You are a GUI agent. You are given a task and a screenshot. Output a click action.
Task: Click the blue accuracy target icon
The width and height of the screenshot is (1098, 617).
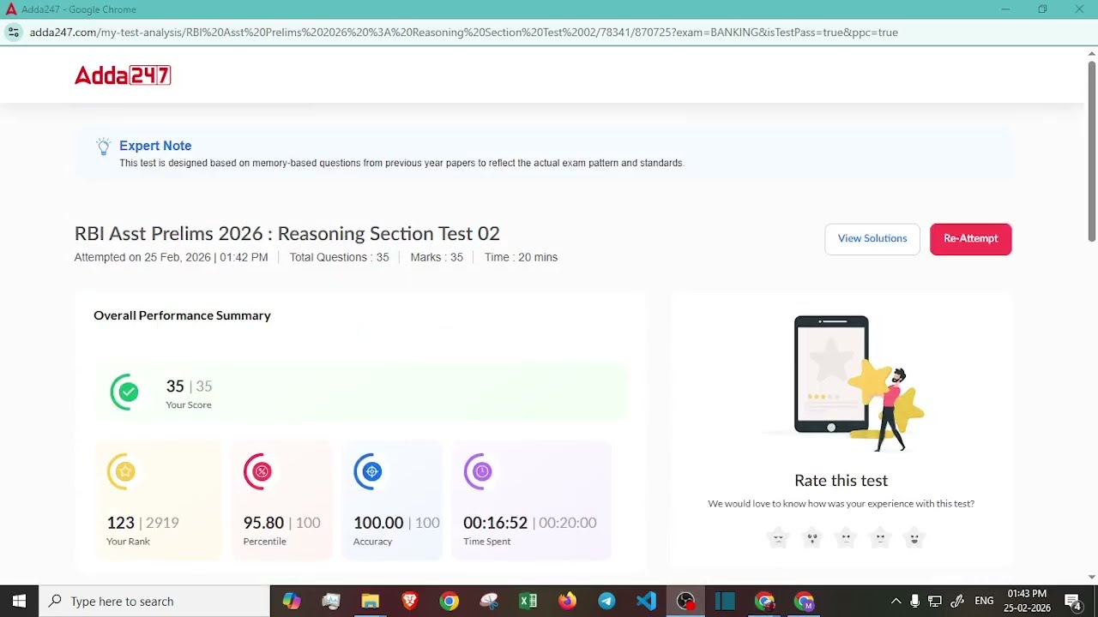click(370, 471)
